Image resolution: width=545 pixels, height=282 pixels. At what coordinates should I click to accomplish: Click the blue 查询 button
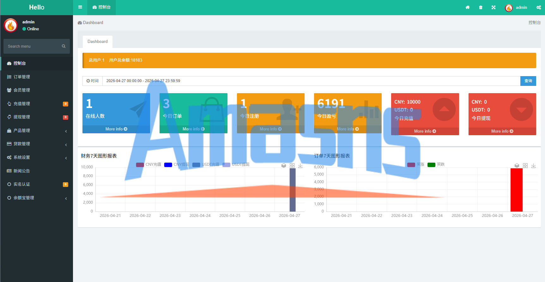pyautogui.click(x=528, y=81)
